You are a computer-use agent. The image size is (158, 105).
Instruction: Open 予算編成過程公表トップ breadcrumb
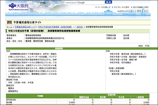tap(25, 27)
